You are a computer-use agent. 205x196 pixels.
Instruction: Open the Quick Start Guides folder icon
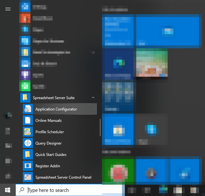[28, 155]
